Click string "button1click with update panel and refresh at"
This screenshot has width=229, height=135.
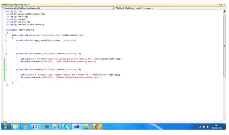64,59
